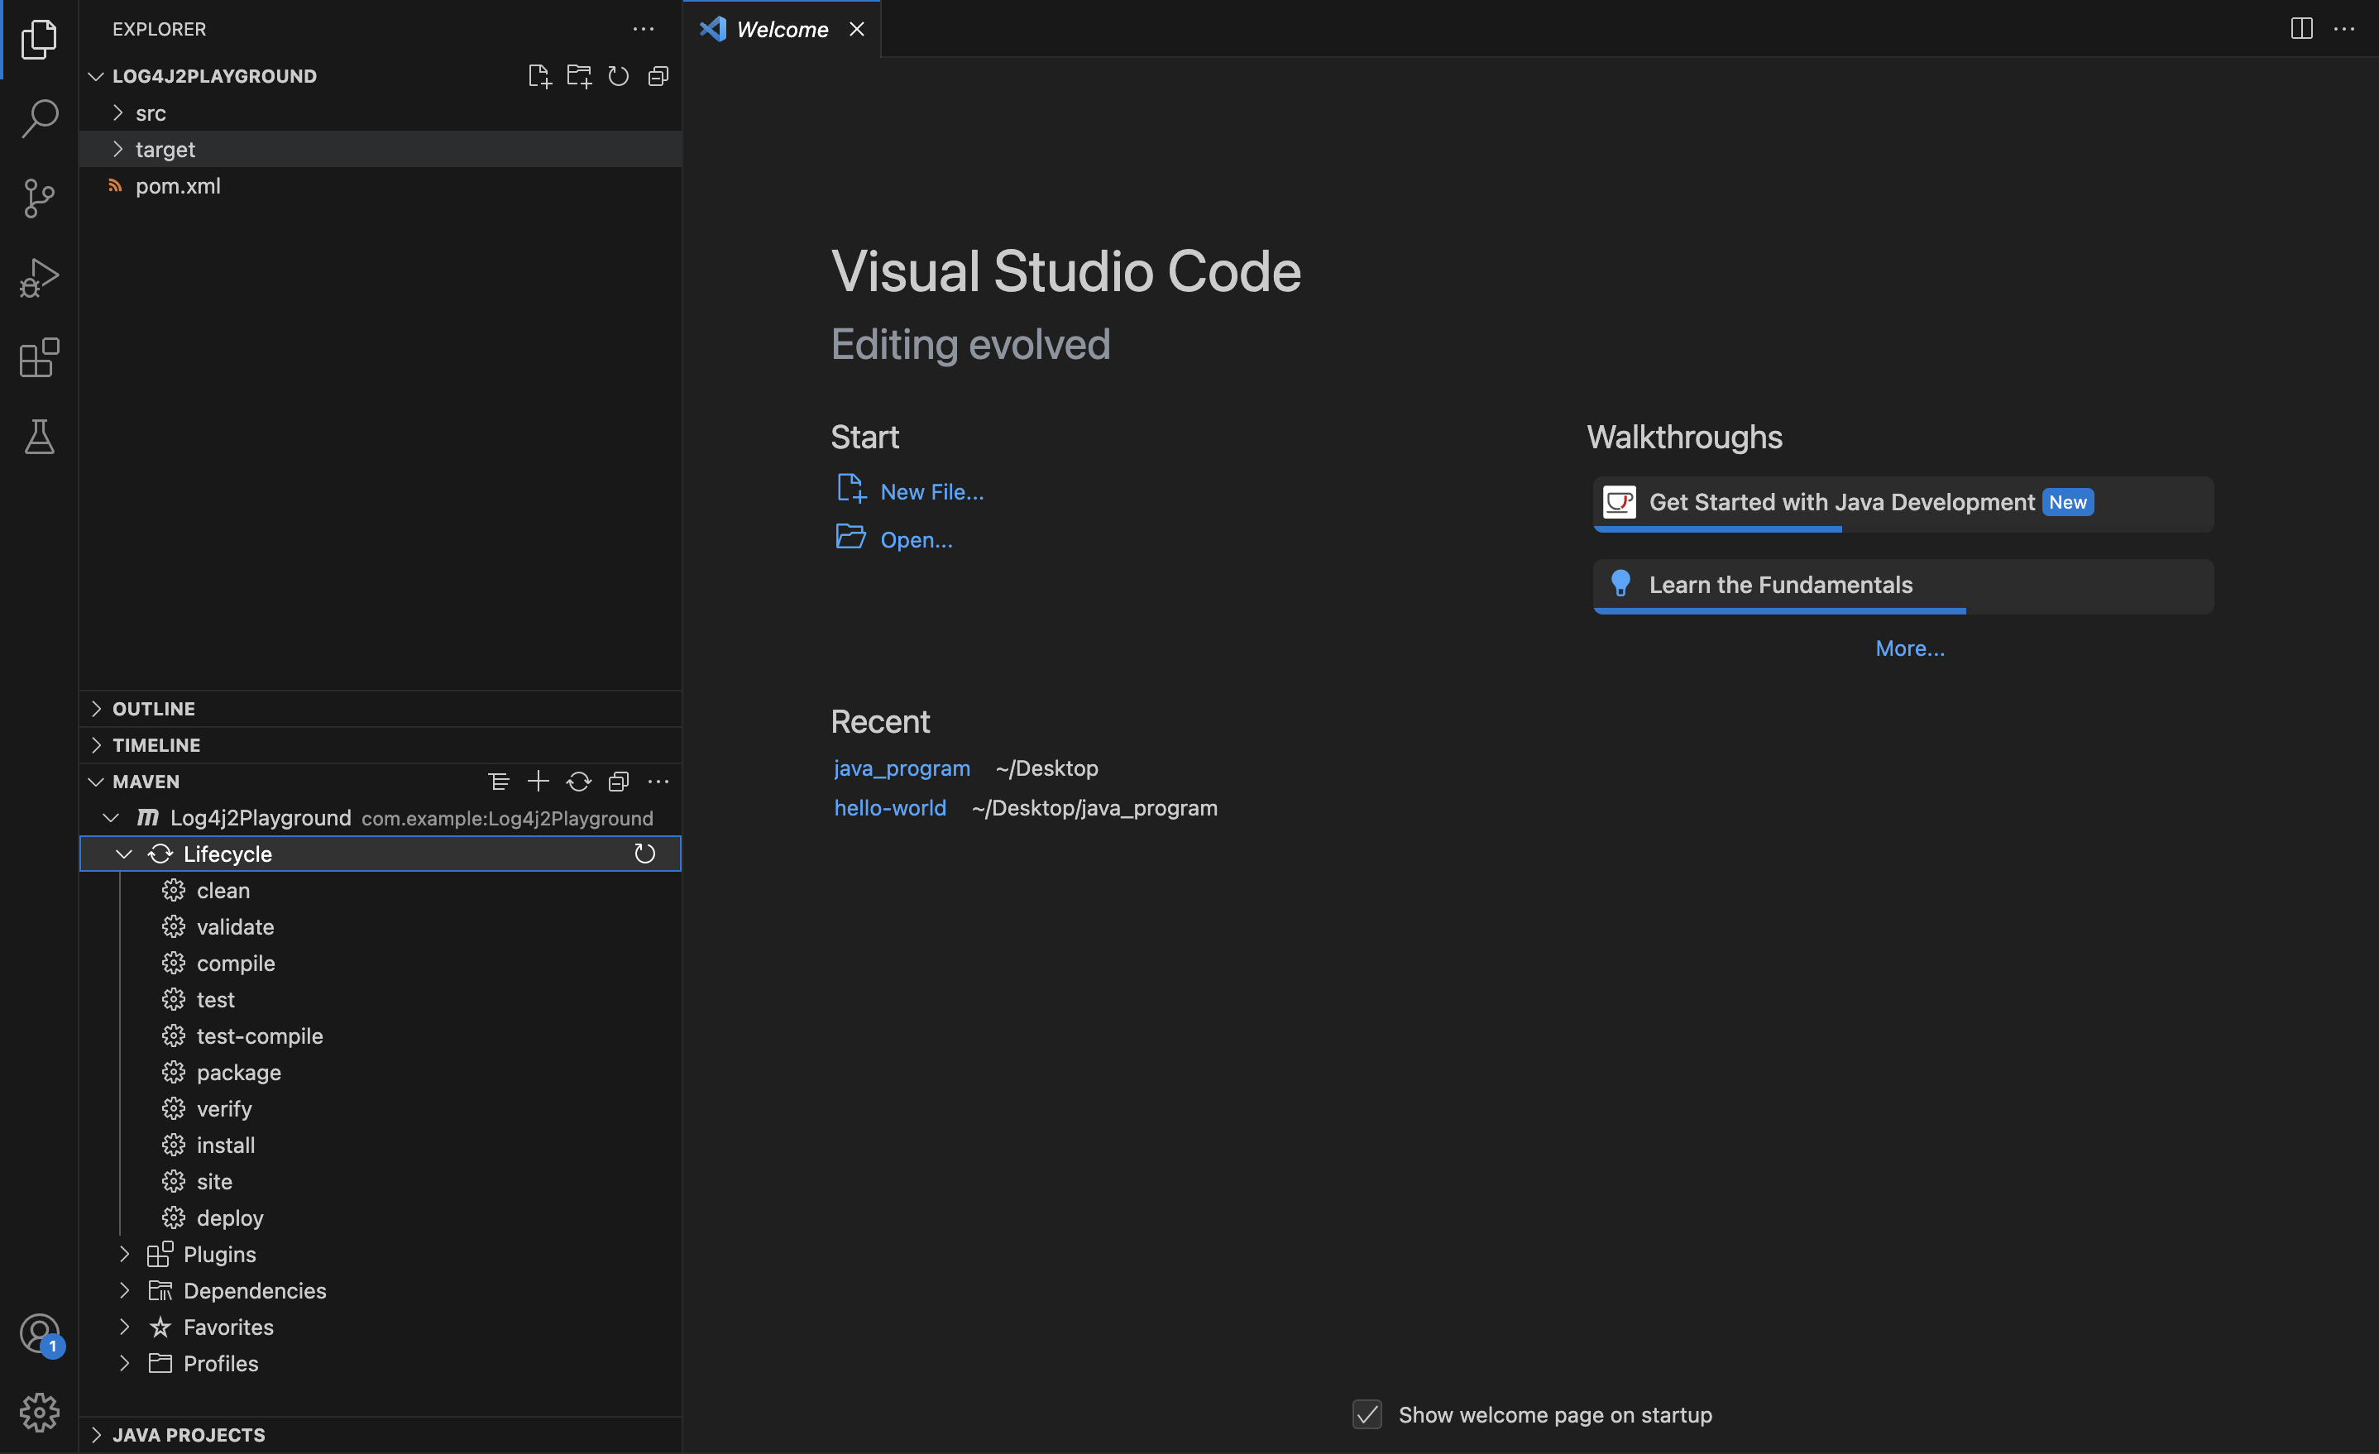Open the Testing view in the sidebar
The height and width of the screenshot is (1454, 2379).
point(40,437)
